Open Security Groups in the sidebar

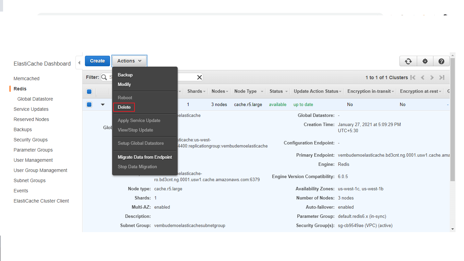point(31,140)
